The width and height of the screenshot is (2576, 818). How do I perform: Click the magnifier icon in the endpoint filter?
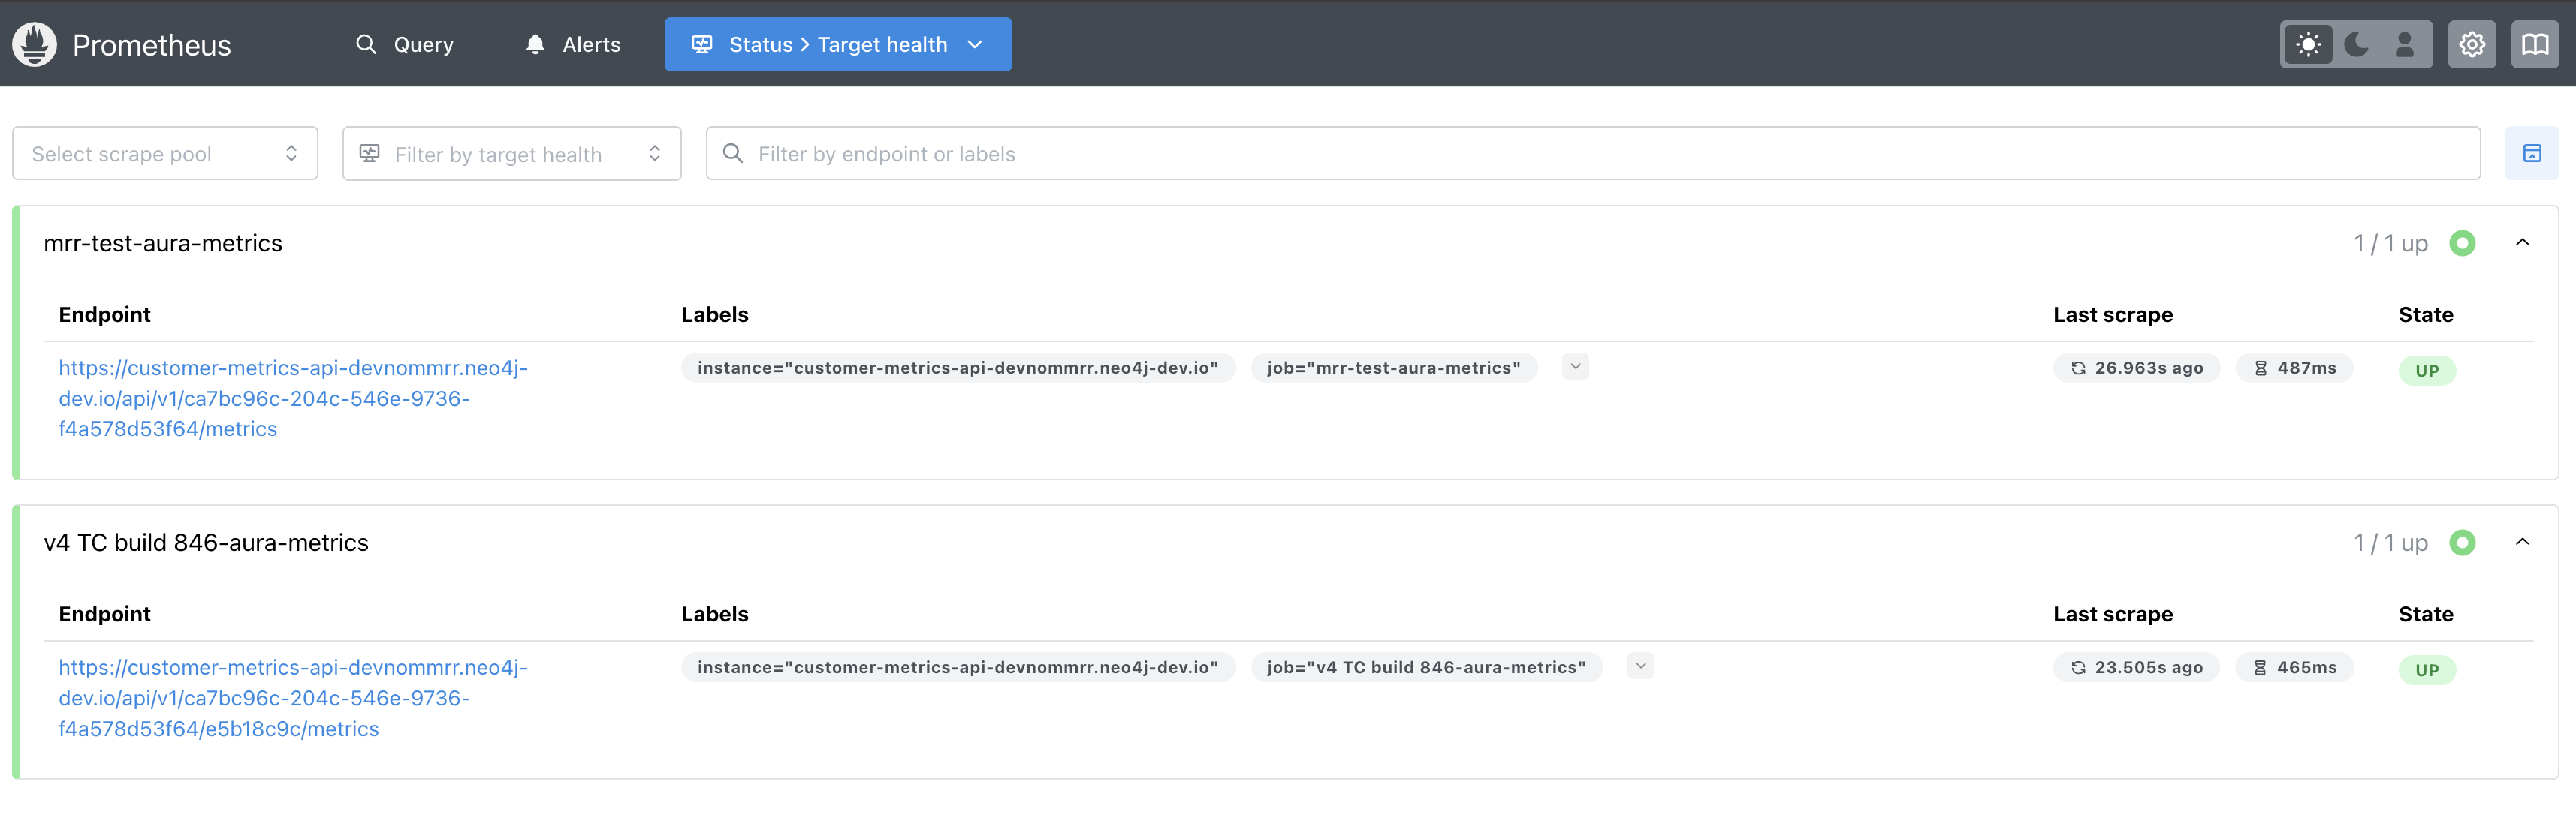tap(733, 154)
